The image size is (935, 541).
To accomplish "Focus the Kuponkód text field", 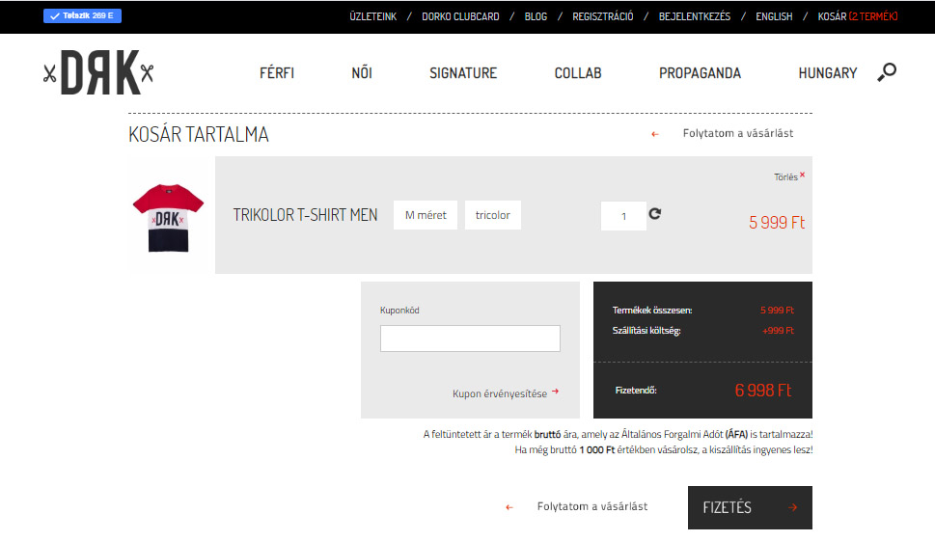I will tap(470, 338).
